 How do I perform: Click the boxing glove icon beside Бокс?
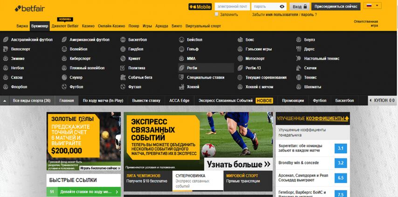[240, 40]
